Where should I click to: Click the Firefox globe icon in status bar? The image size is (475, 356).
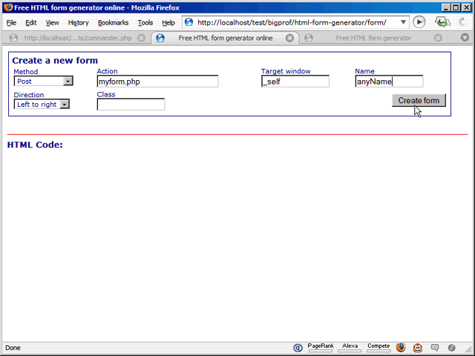point(401,348)
